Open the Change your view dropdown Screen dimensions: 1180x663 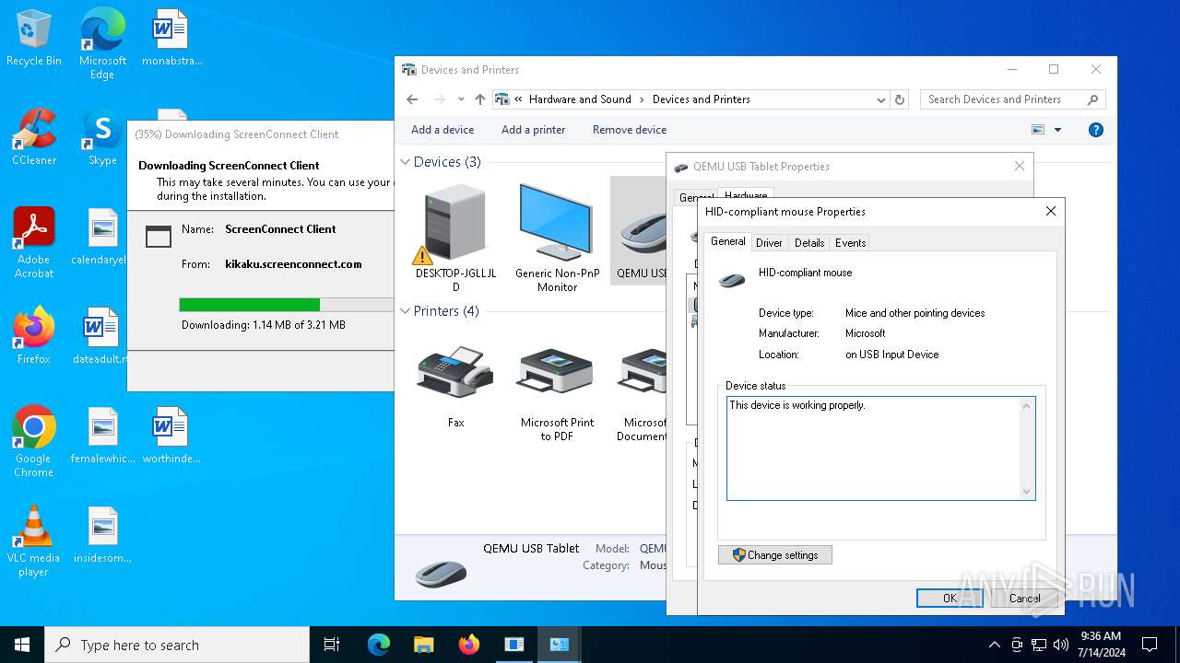1057,130
